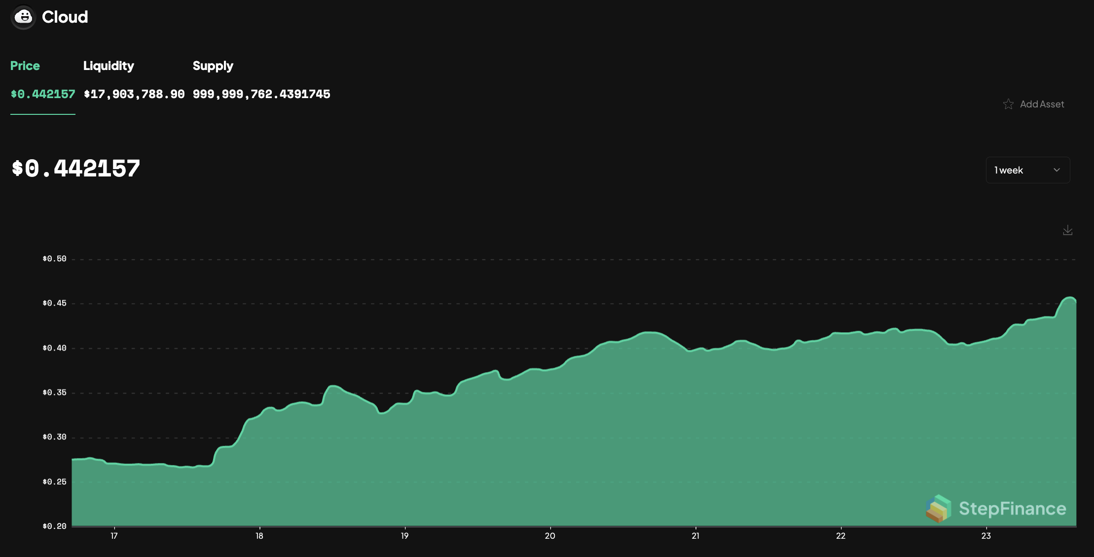Viewport: 1094px width, 557px height.
Task: Click the supply value 999,999,762.4391745
Action: pos(261,94)
